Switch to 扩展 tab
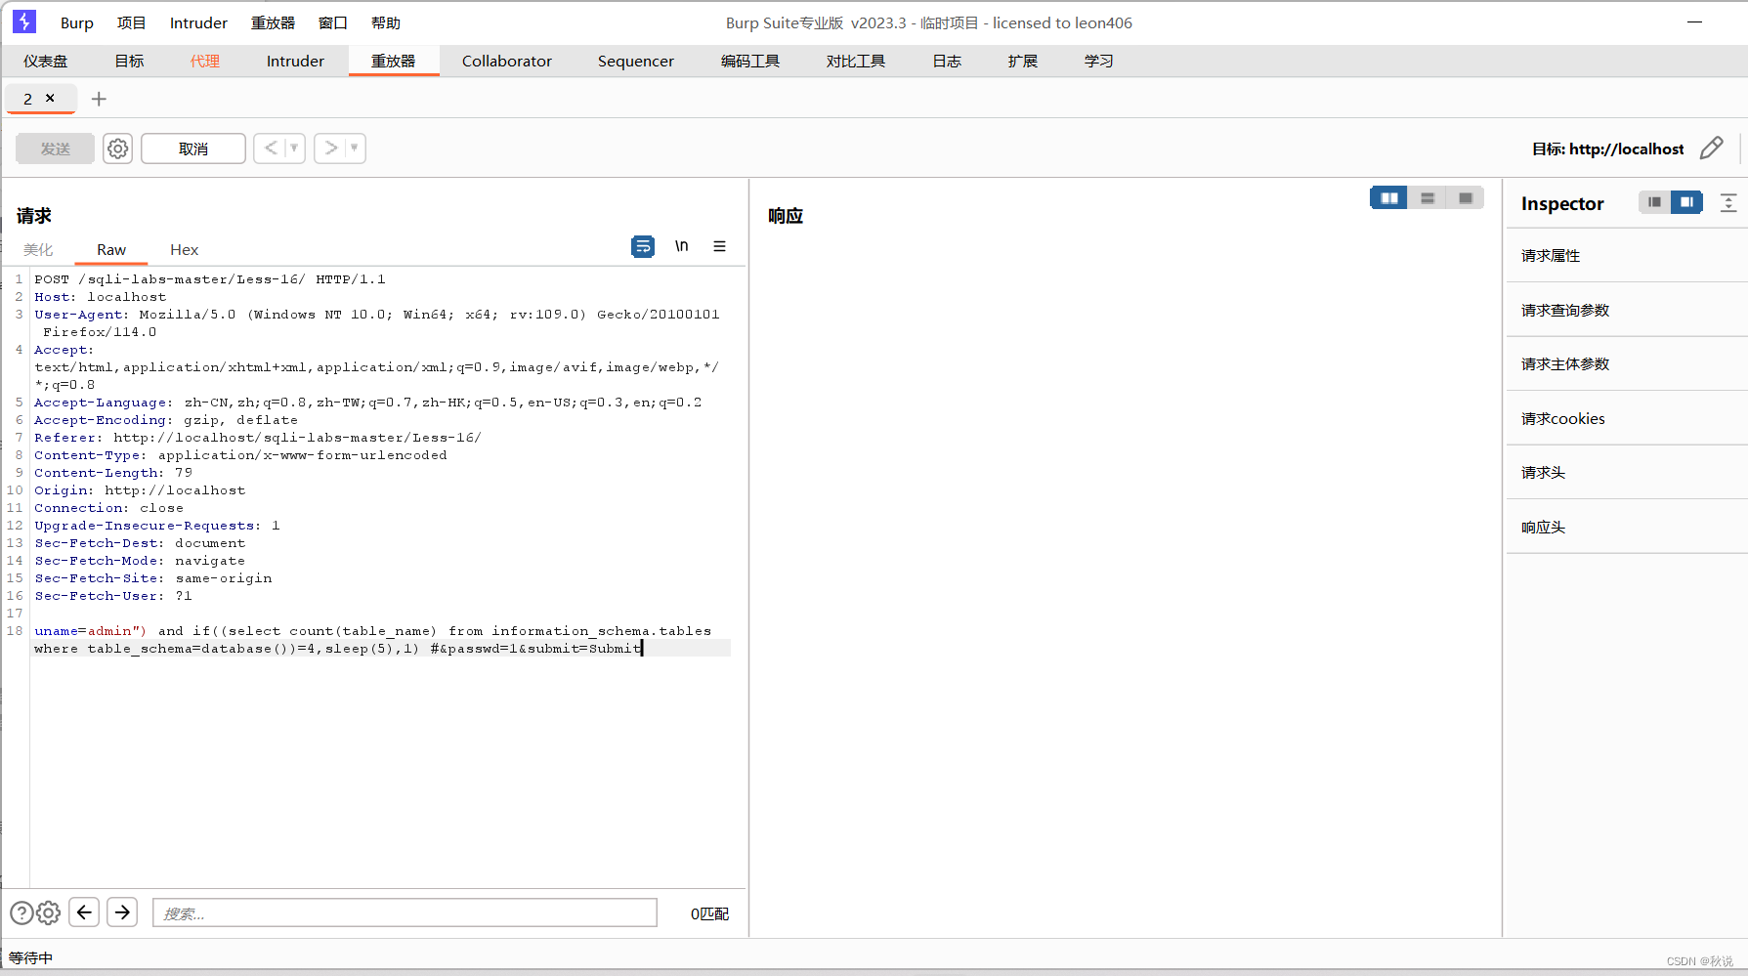 [1023, 61]
